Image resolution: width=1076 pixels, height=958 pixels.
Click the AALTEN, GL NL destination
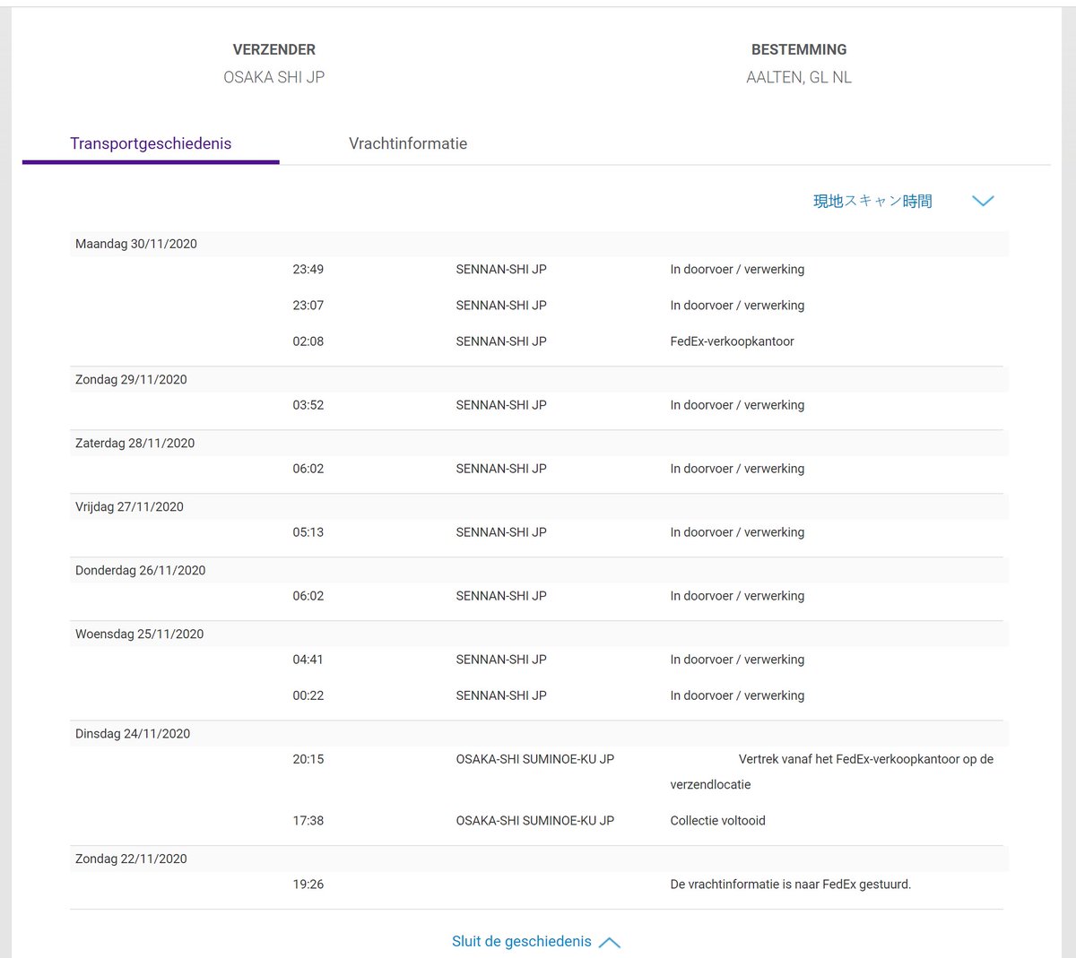(799, 77)
